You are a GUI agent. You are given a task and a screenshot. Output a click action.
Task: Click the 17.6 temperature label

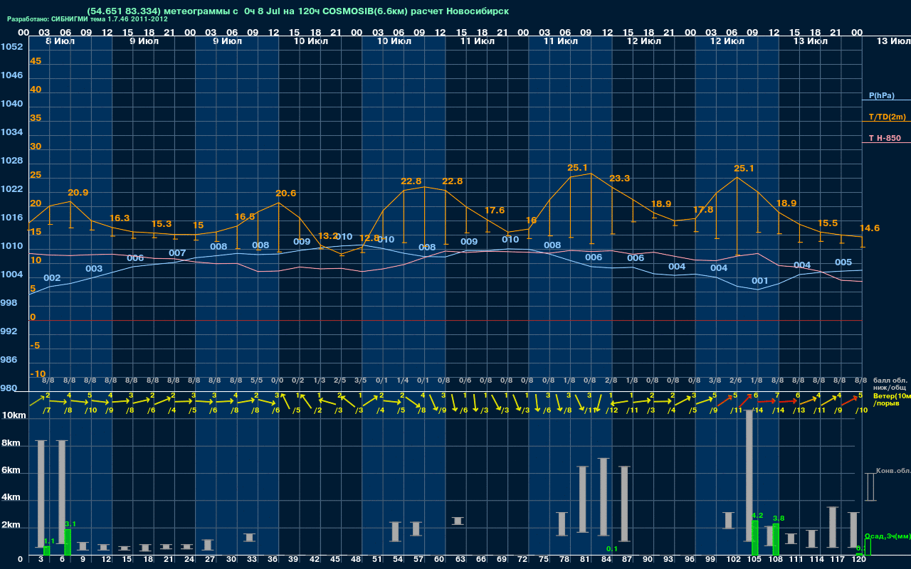tap(494, 211)
